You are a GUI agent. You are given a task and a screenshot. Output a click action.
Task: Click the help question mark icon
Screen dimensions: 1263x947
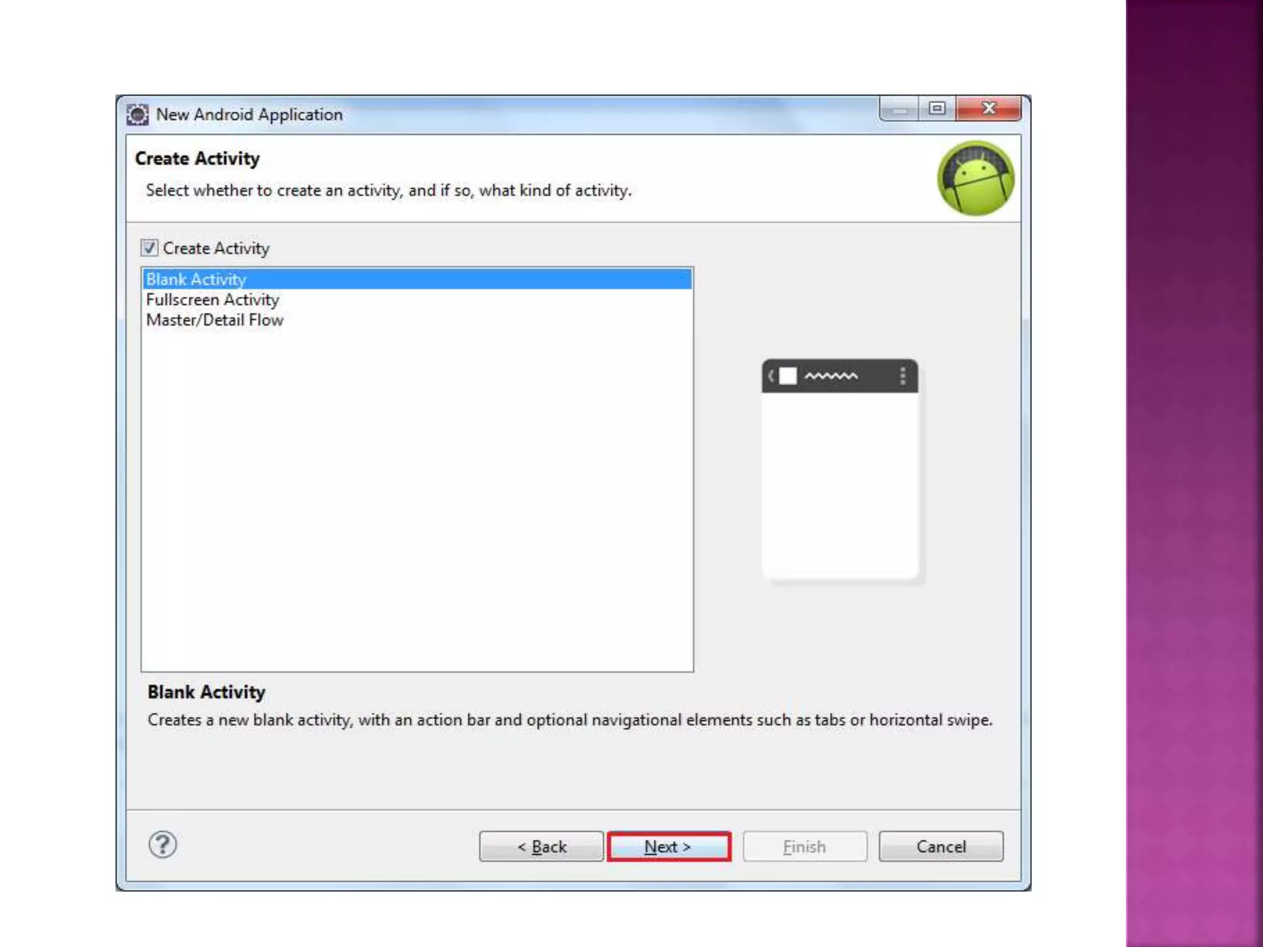coord(163,845)
